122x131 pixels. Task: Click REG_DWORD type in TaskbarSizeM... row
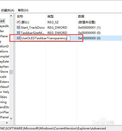point(57,33)
